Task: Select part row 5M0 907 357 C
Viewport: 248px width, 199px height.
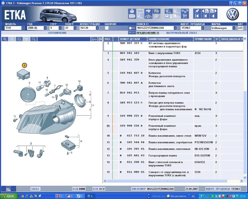Action: point(173,46)
